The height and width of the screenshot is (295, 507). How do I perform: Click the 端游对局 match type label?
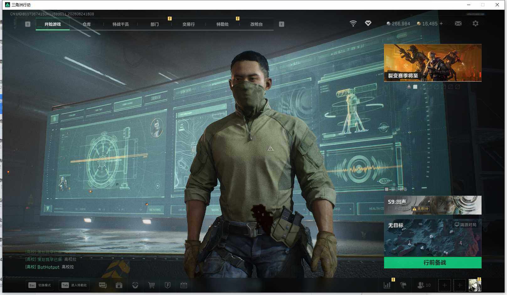click(466, 225)
